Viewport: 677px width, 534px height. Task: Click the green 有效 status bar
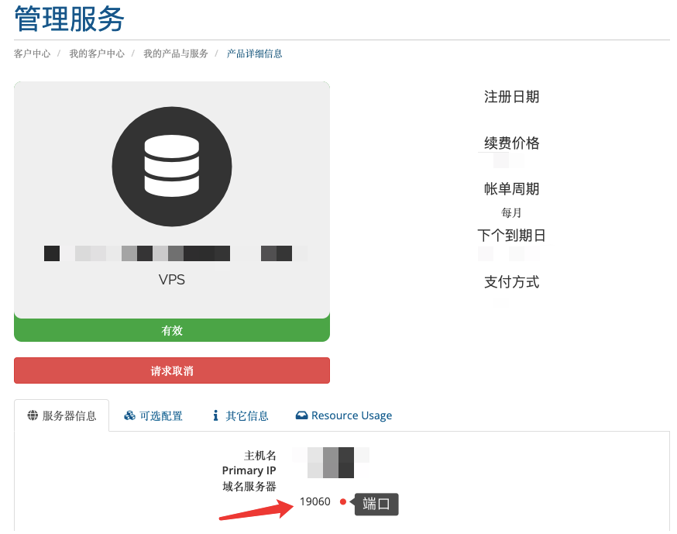(x=172, y=331)
